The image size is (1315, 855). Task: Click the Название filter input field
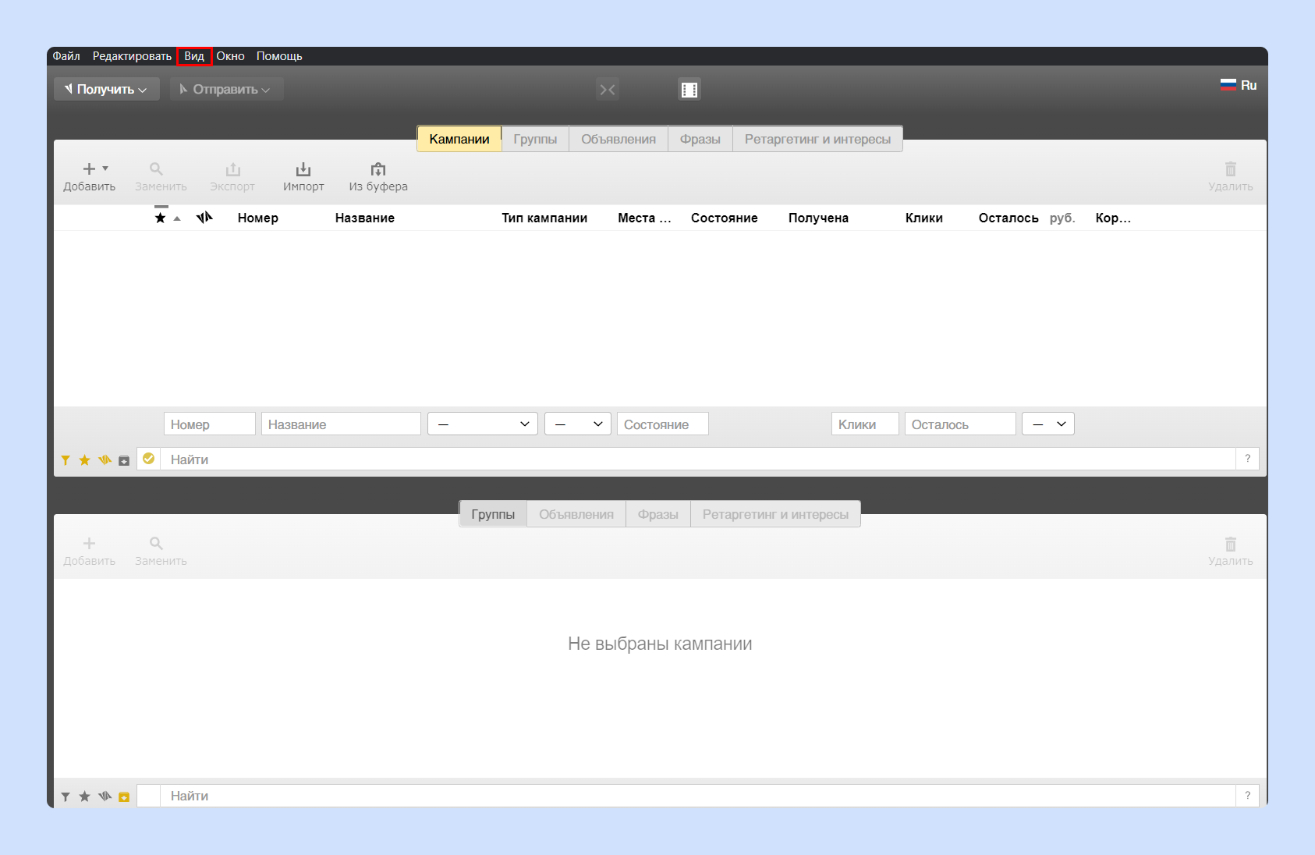[x=341, y=424]
